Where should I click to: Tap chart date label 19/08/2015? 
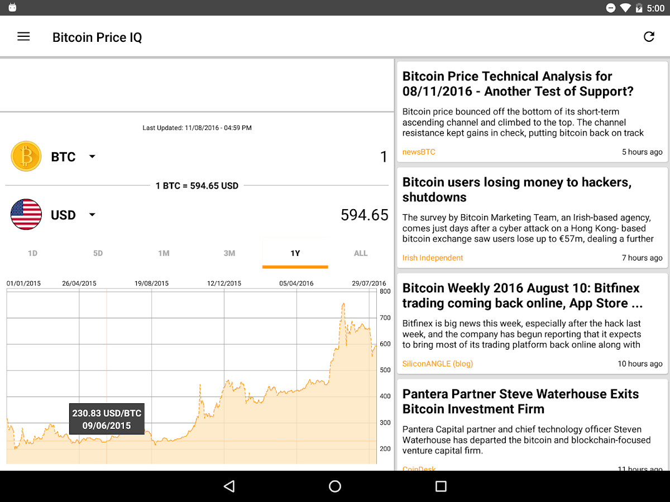(x=151, y=283)
